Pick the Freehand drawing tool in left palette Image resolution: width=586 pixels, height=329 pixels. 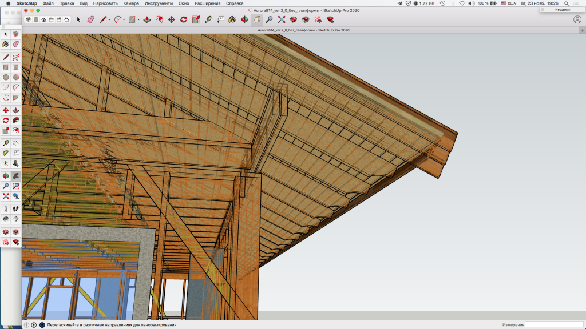click(15, 57)
